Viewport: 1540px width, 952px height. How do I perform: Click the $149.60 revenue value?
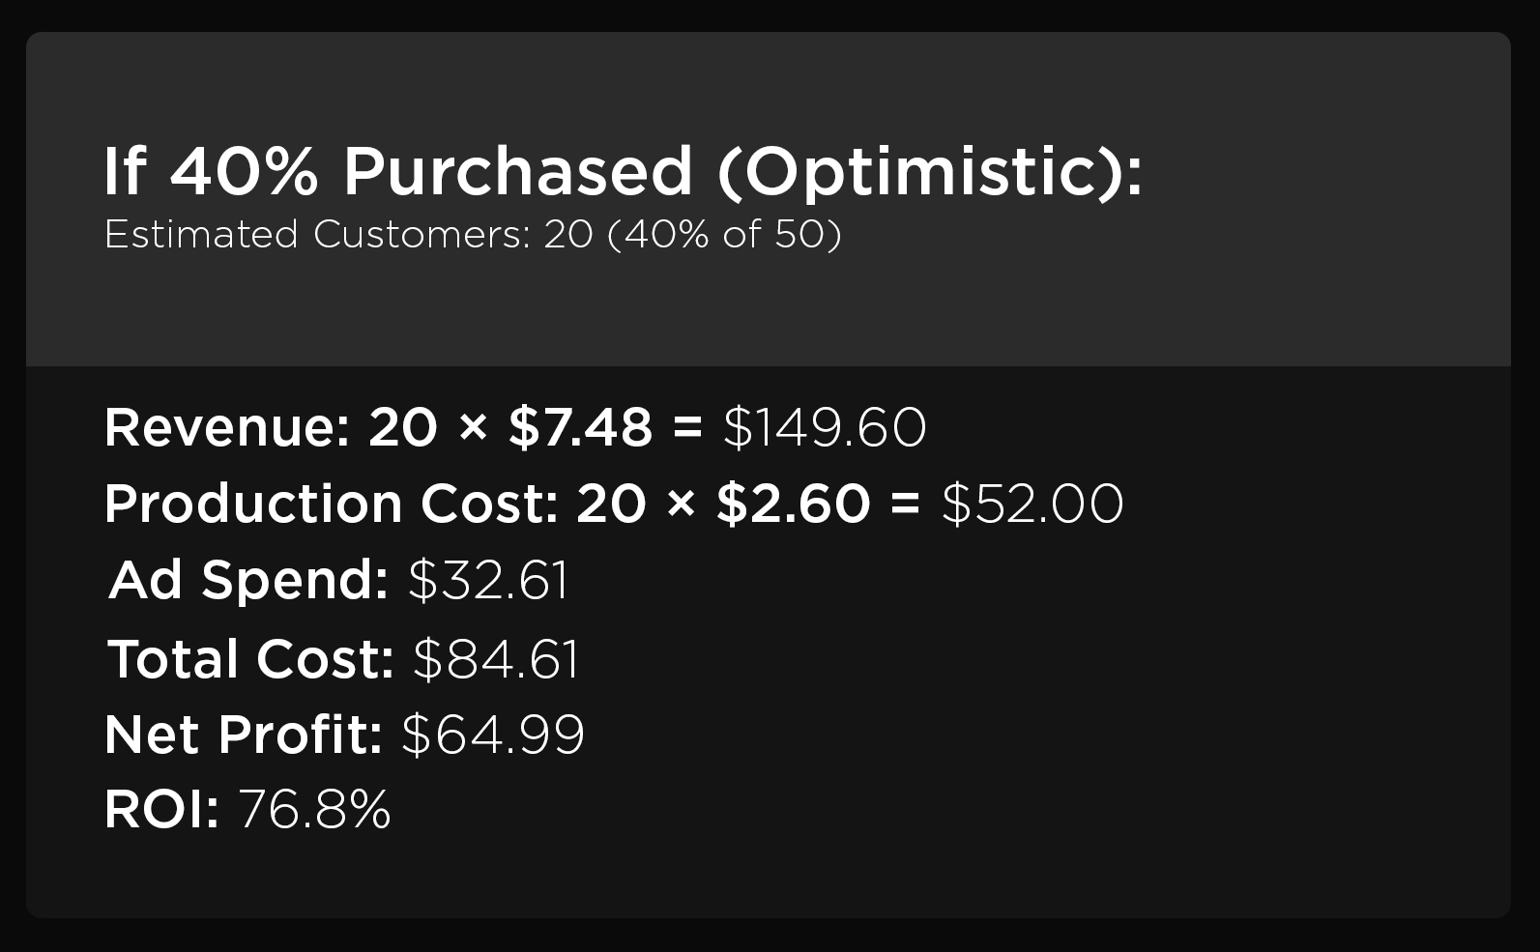pos(825,427)
